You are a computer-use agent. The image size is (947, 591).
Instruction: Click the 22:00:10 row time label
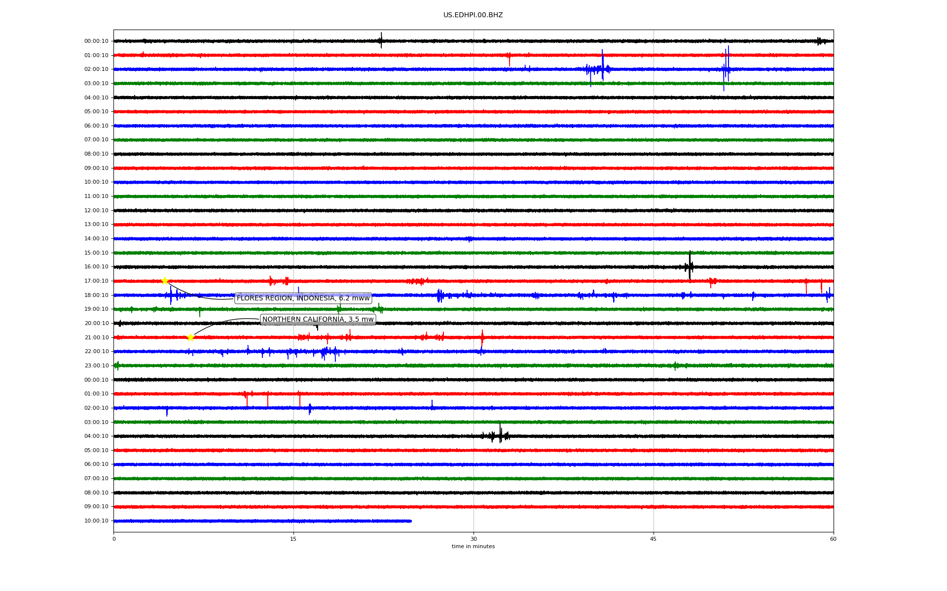click(96, 352)
